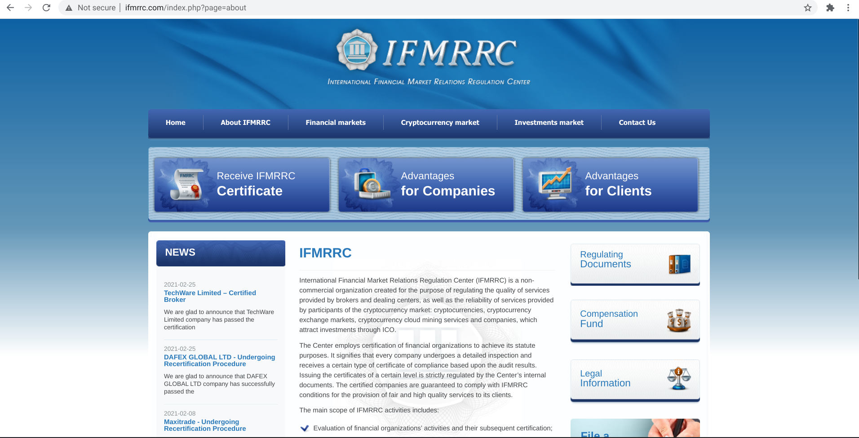
Task: Select Investments market in navigation
Action: pyautogui.click(x=549, y=123)
